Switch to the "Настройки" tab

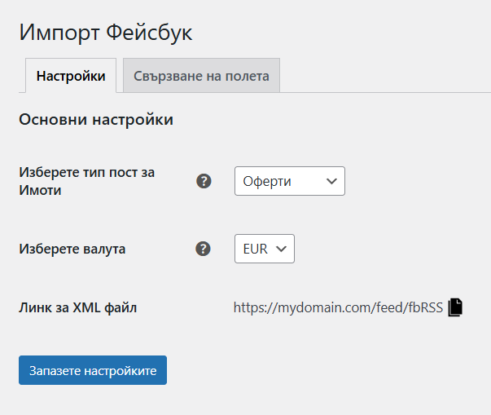pyautogui.click(x=71, y=76)
